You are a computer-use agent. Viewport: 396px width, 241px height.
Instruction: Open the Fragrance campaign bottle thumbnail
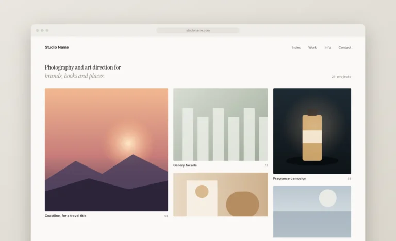tap(312, 131)
